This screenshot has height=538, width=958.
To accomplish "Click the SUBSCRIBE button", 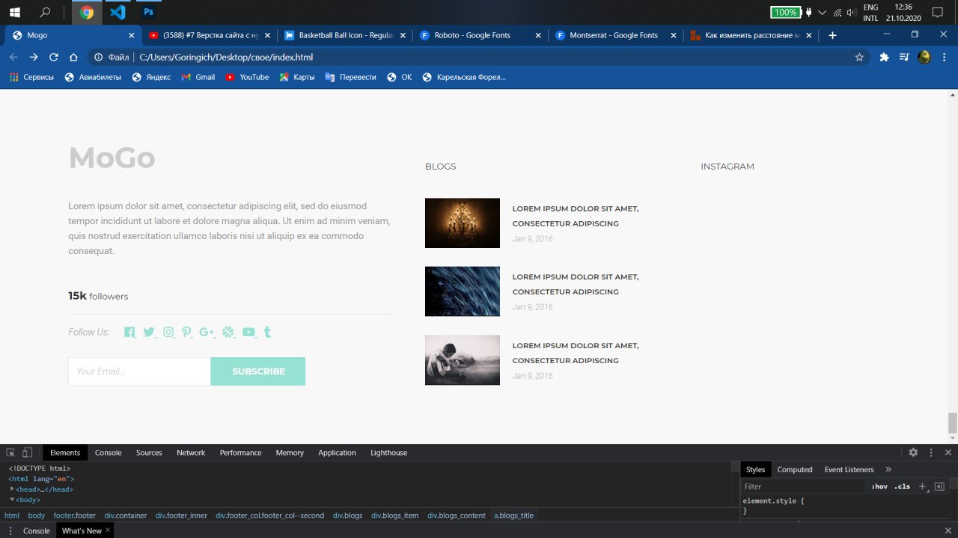I will [258, 371].
